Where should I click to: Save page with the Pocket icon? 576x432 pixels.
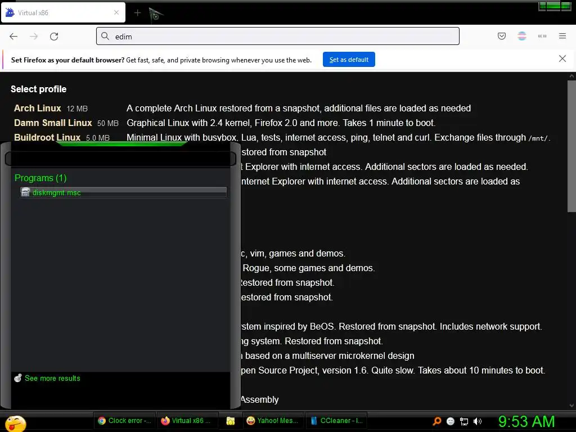pyautogui.click(x=502, y=36)
